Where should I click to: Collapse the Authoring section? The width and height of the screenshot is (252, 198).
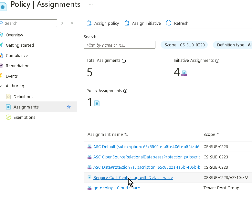click(1, 86)
